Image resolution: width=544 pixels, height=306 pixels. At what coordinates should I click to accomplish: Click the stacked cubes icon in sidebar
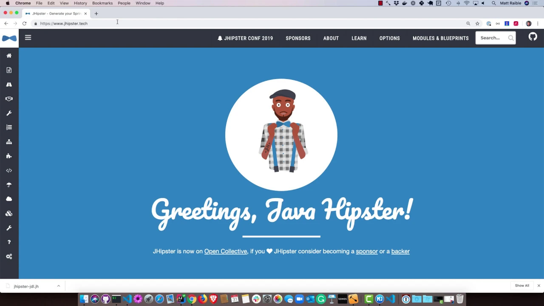(9, 213)
